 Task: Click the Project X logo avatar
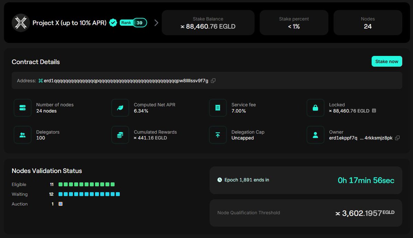point(21,23)
